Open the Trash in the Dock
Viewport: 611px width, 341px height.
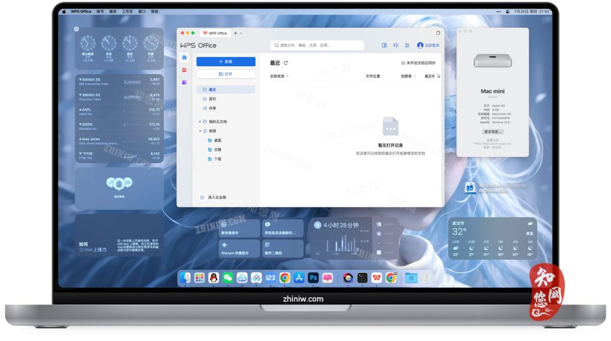point(425,278)
